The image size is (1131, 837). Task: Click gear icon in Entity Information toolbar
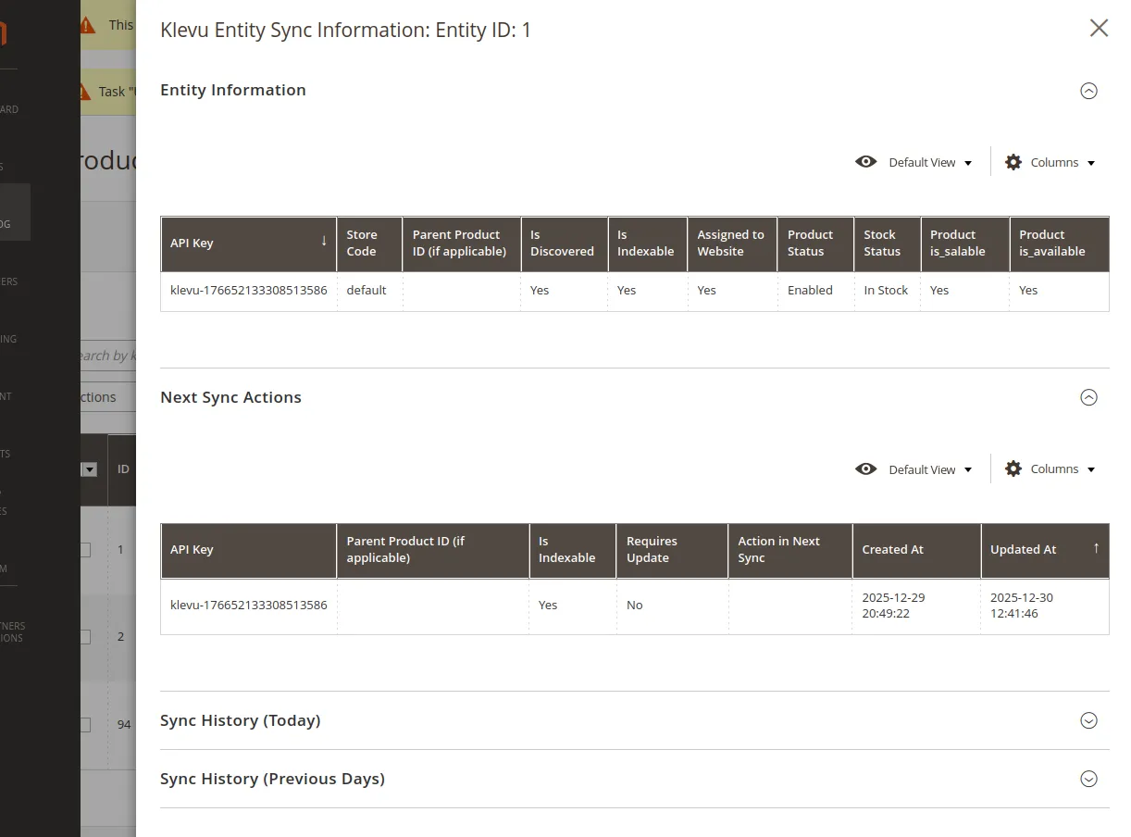[x=1013, y=162]
